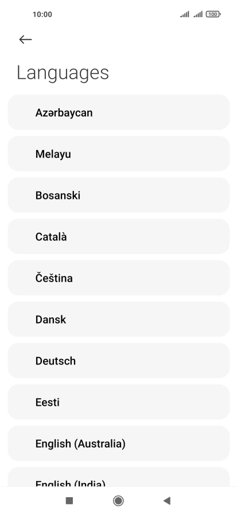
Task: Select the partially visible English (India) option
Action: click(x=118, y=477)
